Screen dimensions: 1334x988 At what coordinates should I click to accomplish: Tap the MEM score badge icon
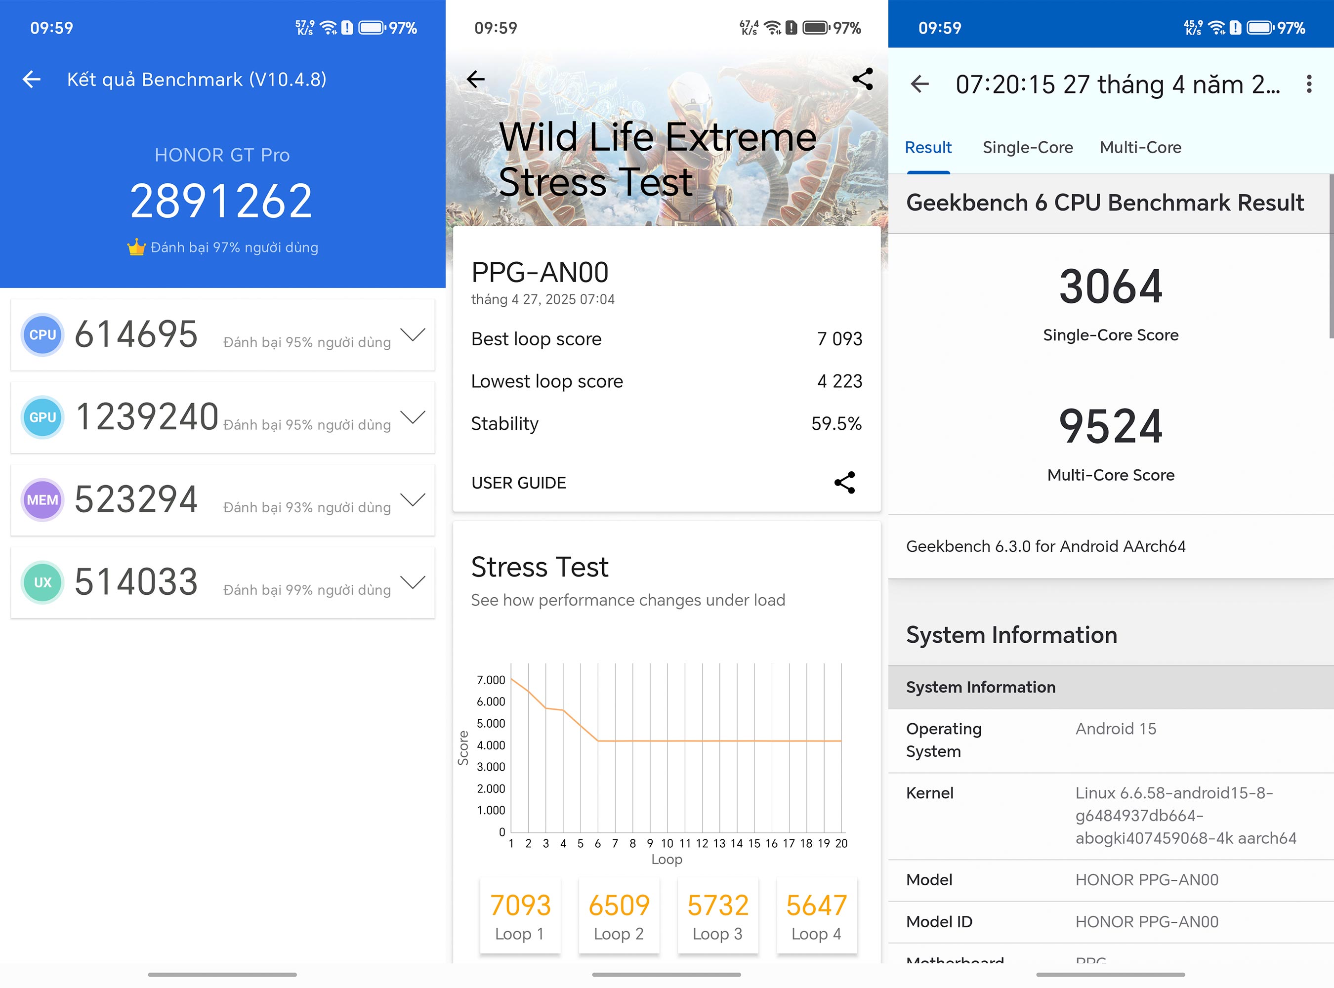(42, 500)
